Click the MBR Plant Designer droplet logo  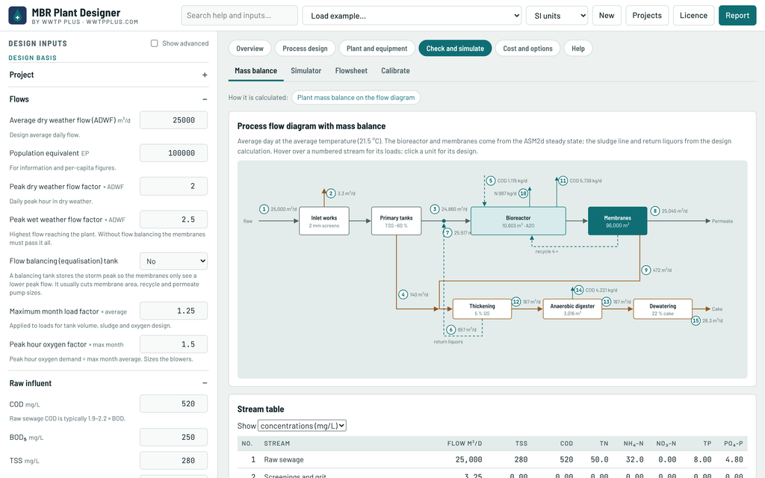(x=18, y=16)
